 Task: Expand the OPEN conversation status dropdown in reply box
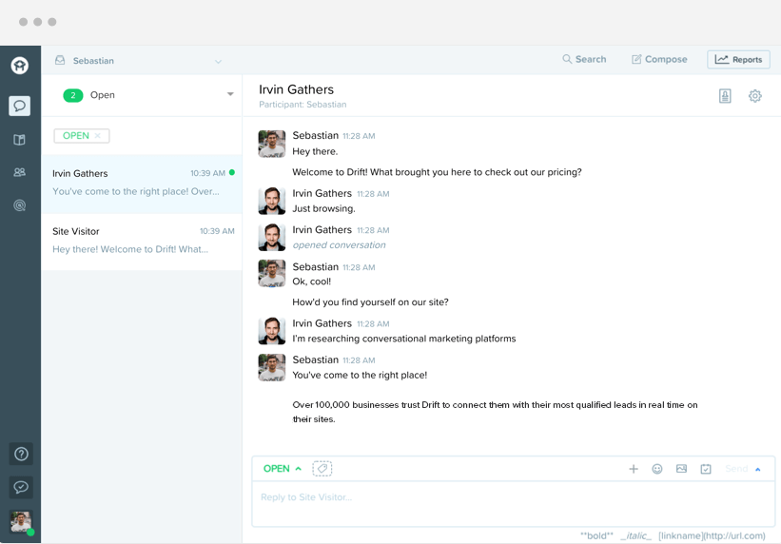pyautogui.click(x=282, y=468)
